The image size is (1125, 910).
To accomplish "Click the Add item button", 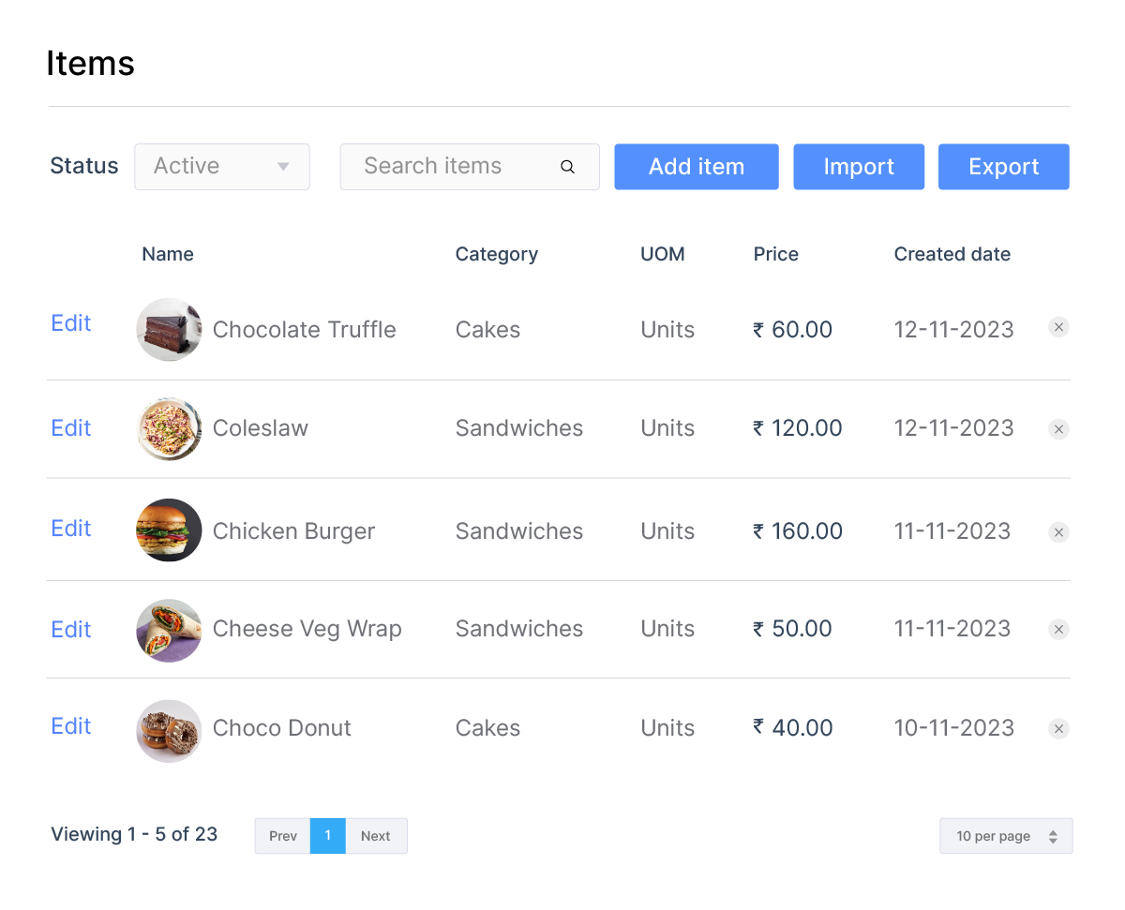I will click(697, 166).
